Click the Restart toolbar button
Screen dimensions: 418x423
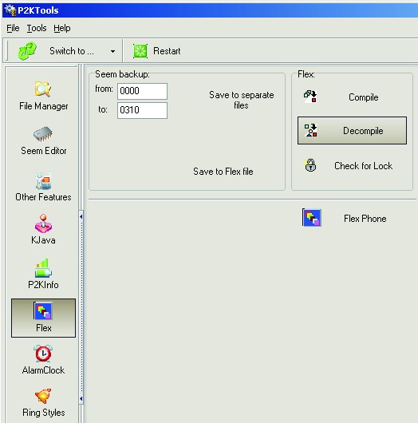pos(157,51)
